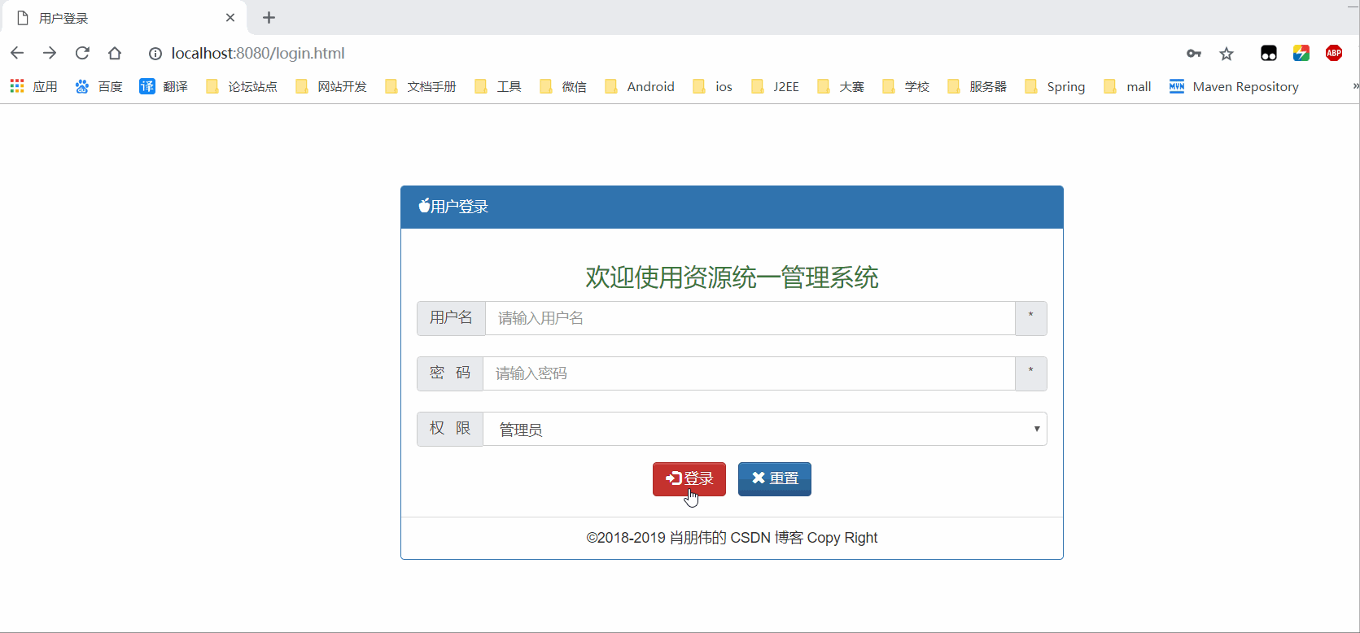This screenshot has height=633, width=1360.
Task: Open the mall bookmark folder
Action: [1127, 86]
